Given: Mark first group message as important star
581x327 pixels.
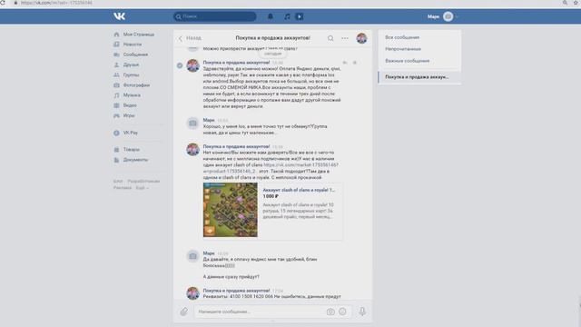Looking at the screenshot, I should click(355, 63).
